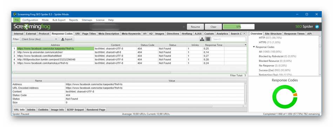Click the Search input field
The image size is (333, 127).
pos(229,39)
